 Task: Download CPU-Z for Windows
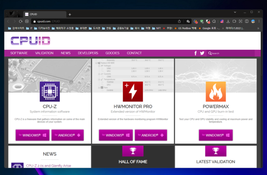click(x=33, y=135)
